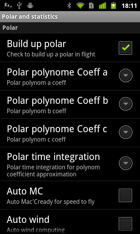Open the Polar polynome Coeff a dropdown arrow
The height and width of the screenshot is (234, 140).
126,75
